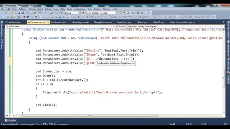230x129 pixels.
Task: Toggle INS insert mode in status bar
Action: tap(226, 124)
